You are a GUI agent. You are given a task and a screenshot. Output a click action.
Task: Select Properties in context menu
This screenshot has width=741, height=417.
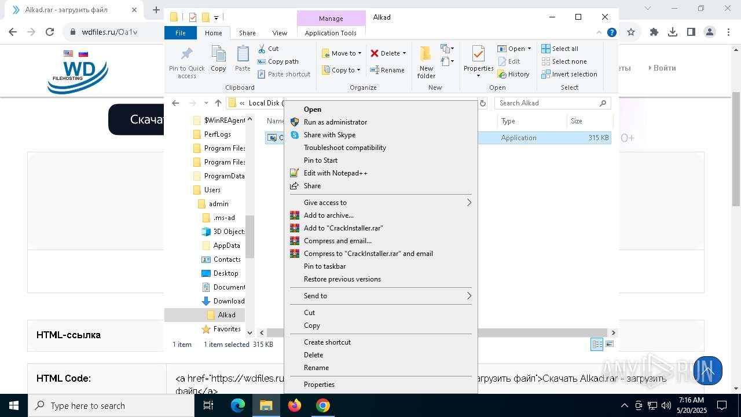coord(319,385)
